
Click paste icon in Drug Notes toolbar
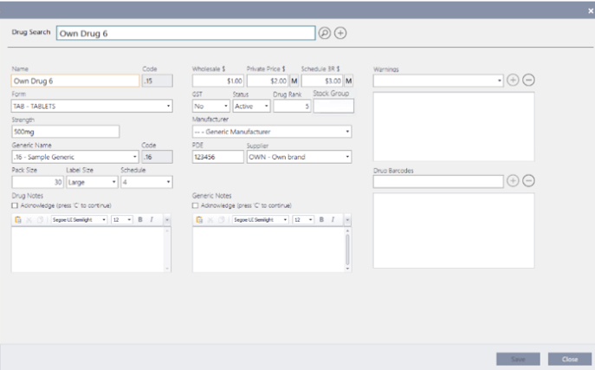[x=18, y=220]
